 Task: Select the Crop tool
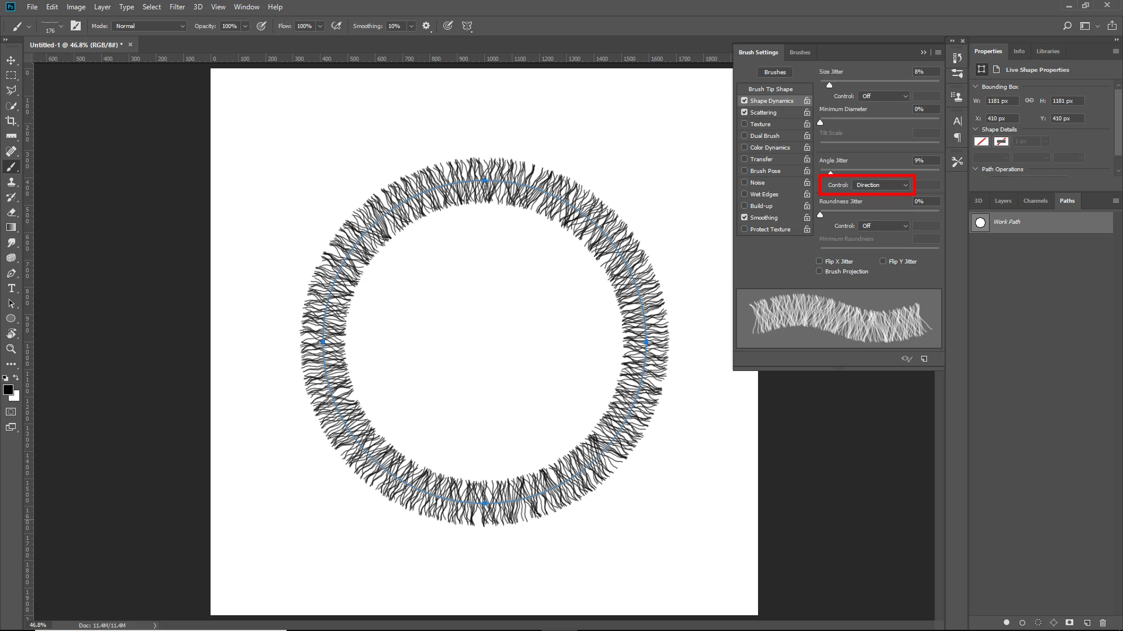(11, 121)
